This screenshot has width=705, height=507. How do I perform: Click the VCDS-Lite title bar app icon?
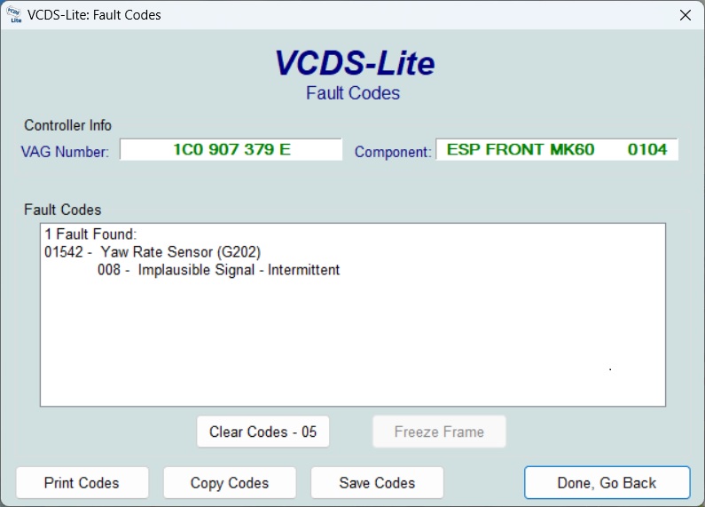coord(14,15)
